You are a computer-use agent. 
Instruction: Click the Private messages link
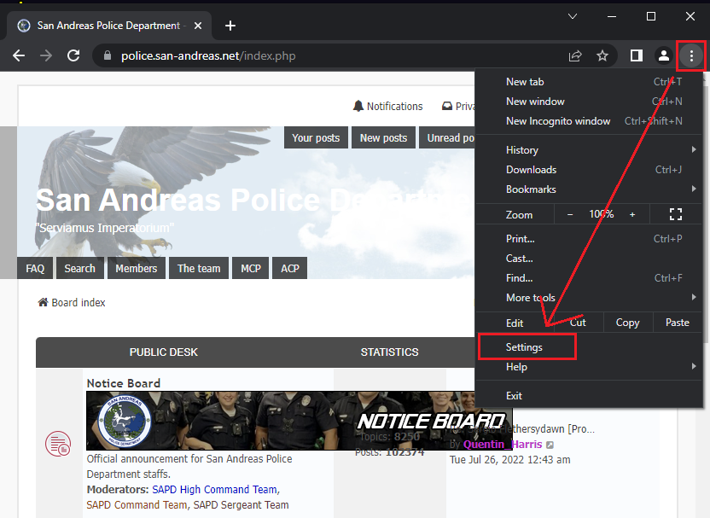click(458, 107)
